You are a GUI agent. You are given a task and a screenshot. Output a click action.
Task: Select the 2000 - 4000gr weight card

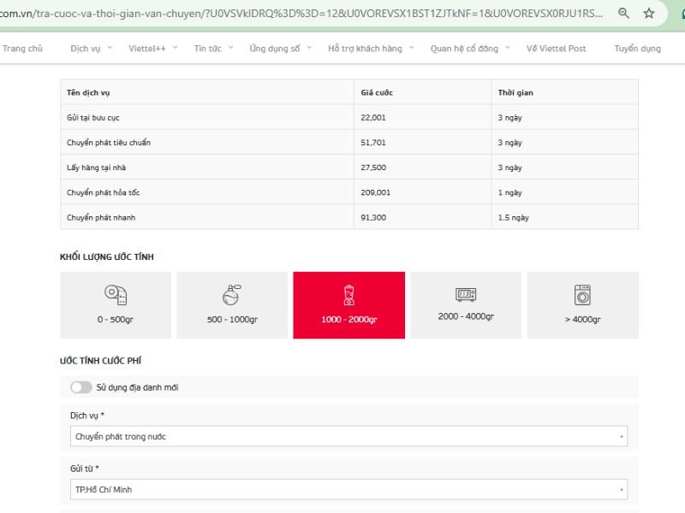(x=466, y=305)
